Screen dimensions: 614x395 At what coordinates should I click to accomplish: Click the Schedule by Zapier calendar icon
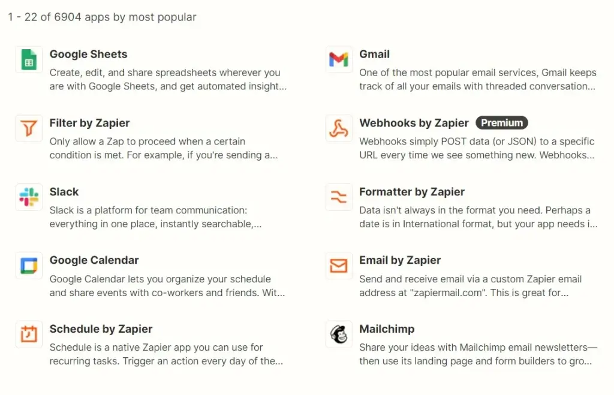coord(28,334)
